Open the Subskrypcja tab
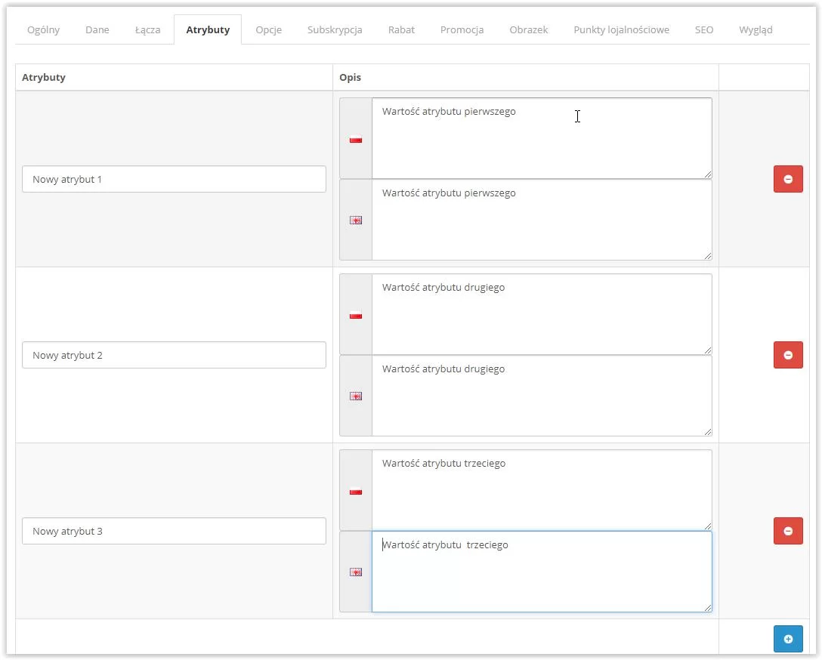822x660 pixels. tap(335, 30)
